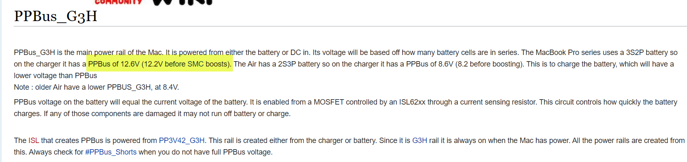Click the sentence start PPBus_G3H is the main
This screenshot has height=162, width=687.
tap(53, 52)
